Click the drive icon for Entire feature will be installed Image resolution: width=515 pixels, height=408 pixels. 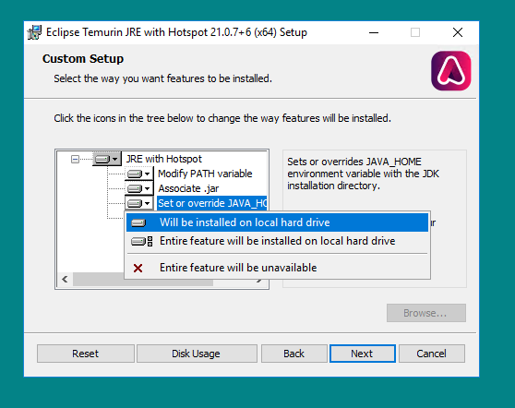coord(141,242)
